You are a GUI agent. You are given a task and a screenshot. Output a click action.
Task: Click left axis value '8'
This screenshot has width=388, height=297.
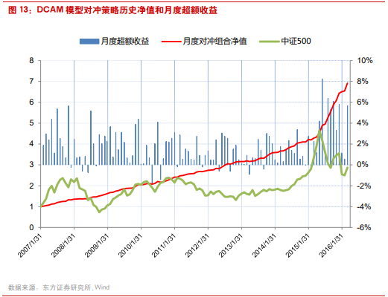pyautogui.click(x=31, y=60)
